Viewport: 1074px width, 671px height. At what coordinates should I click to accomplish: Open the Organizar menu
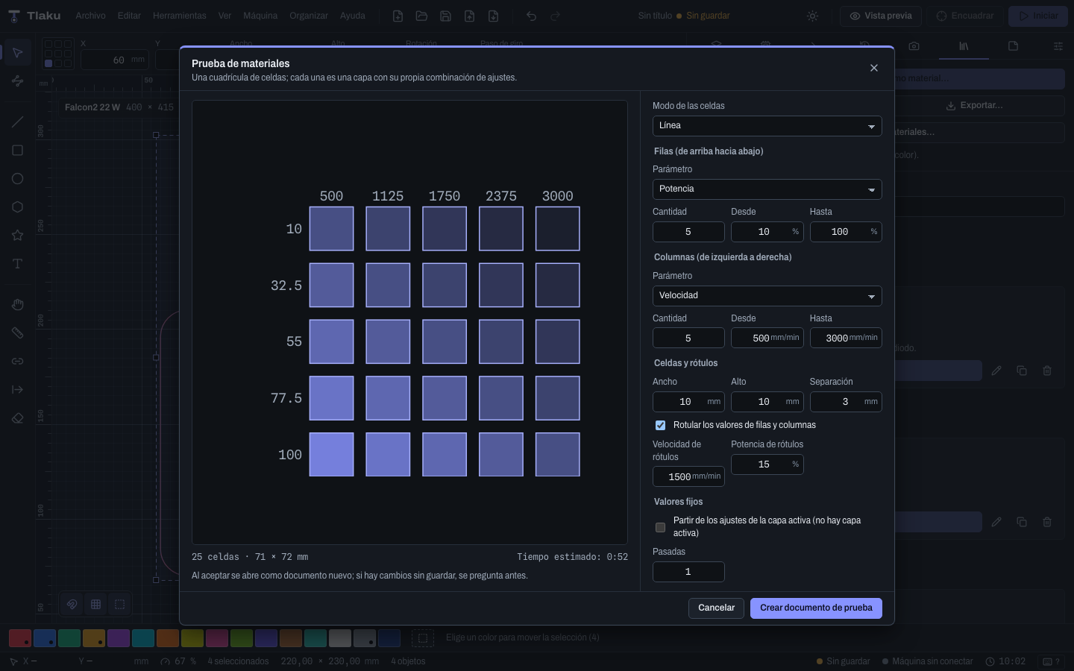click(309, 16)
